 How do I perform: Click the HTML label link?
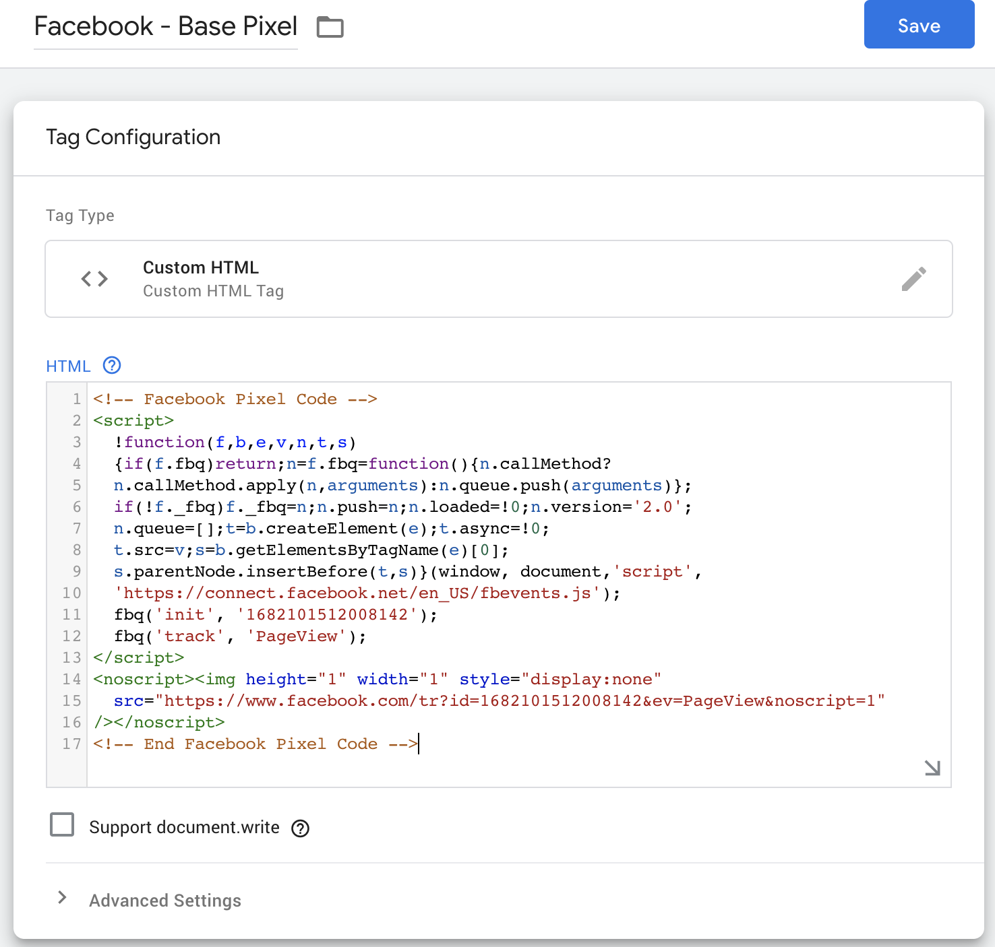coord(68,366)
